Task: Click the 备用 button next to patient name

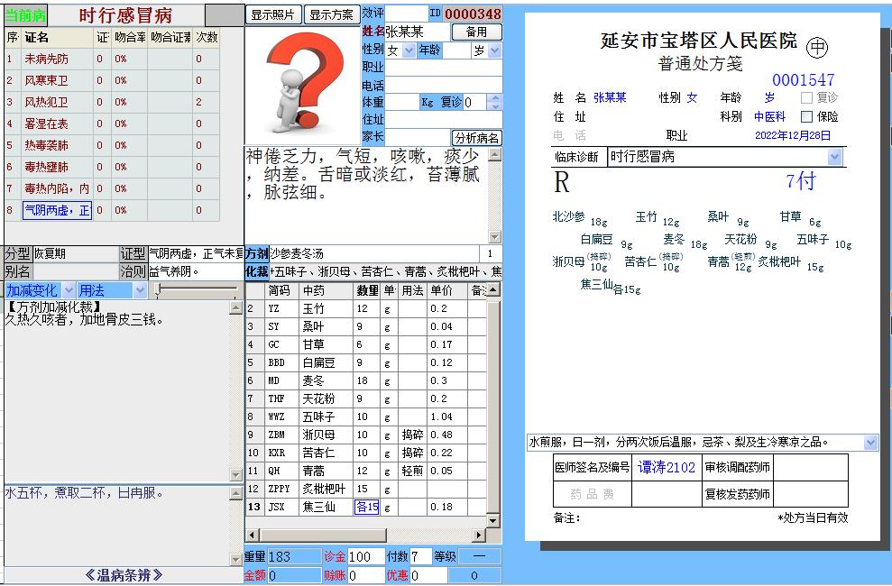Action: [x=476, y=31]
